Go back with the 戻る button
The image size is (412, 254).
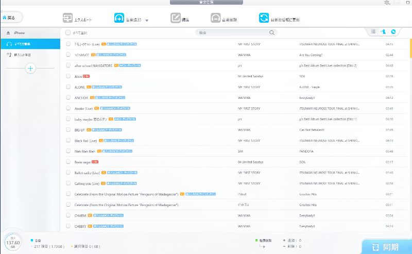click(11, 18)
